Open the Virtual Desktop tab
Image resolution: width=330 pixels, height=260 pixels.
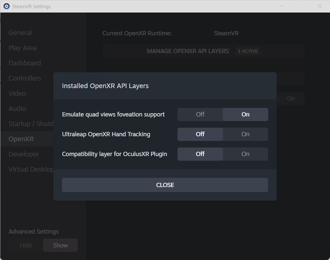tap(31, 169)
